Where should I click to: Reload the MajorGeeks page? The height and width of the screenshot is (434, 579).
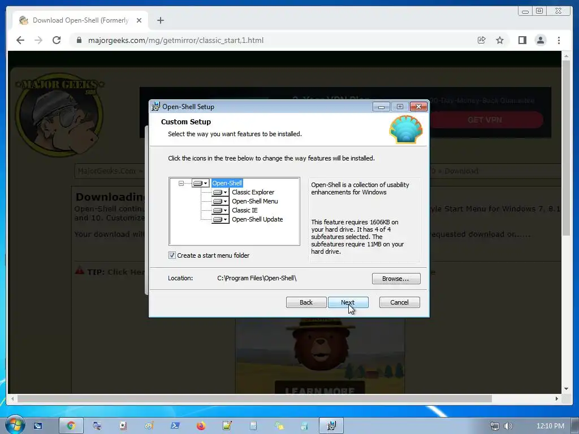point(57,40)
